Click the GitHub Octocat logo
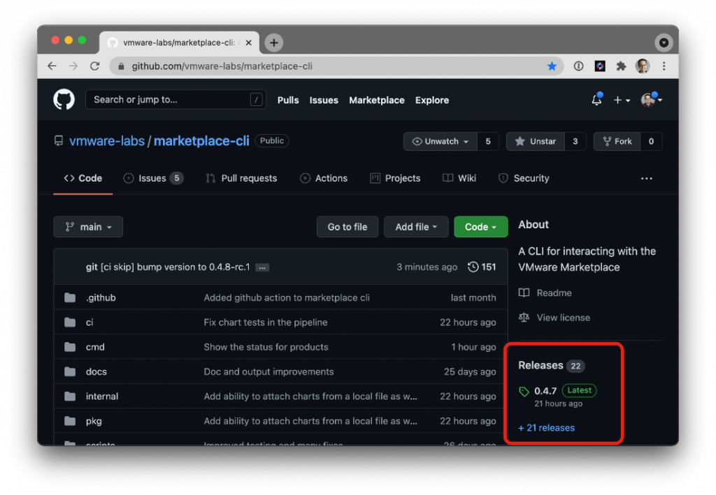 pyautogui.click(x=64, y=100)
